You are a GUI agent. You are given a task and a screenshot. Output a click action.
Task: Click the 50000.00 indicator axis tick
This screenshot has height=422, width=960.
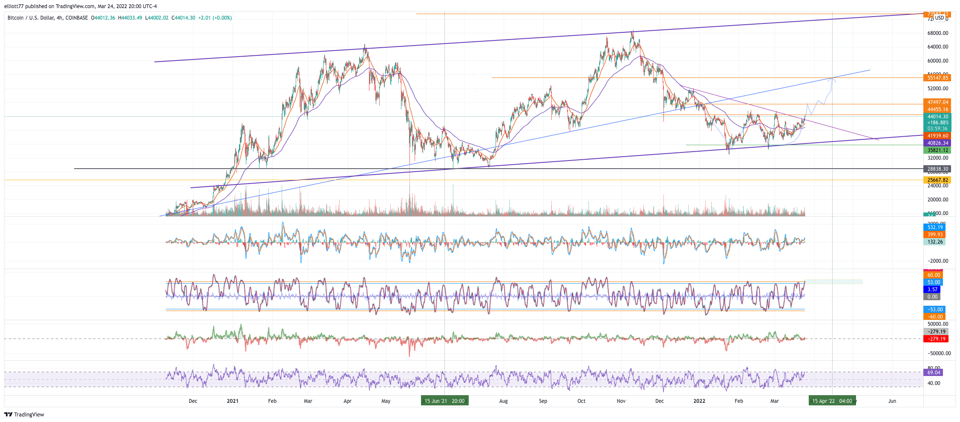[x=938, y=324]
